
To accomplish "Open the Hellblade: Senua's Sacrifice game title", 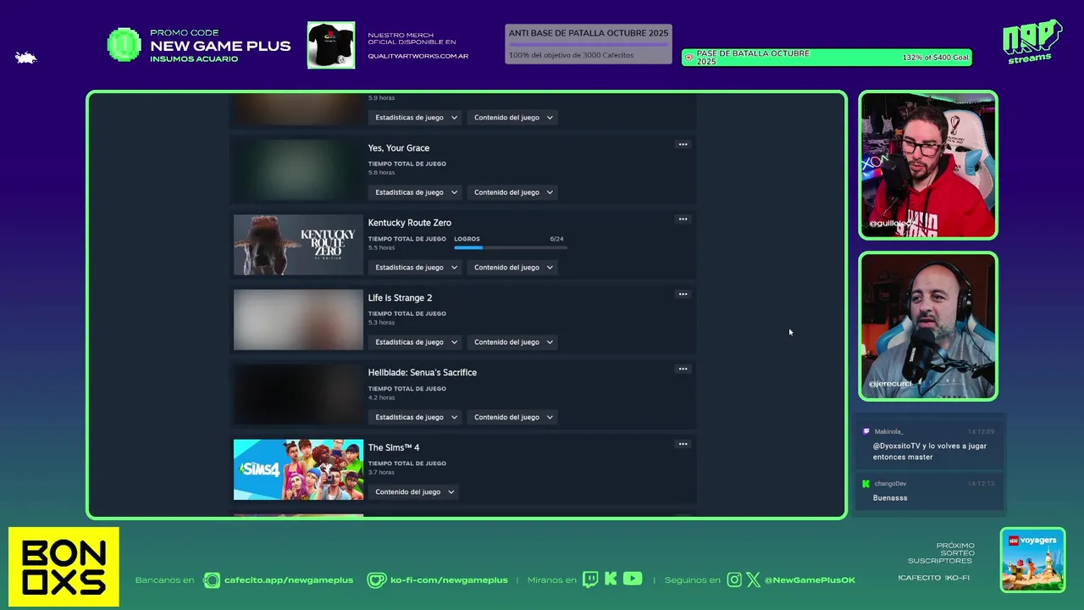I will pyautogui.click(x=423, y=373).
